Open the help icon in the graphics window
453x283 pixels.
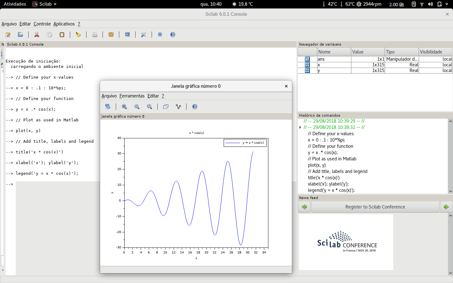(x=195, y=107)
